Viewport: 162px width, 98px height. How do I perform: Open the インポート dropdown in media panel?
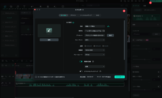click(x=26, y=13)
